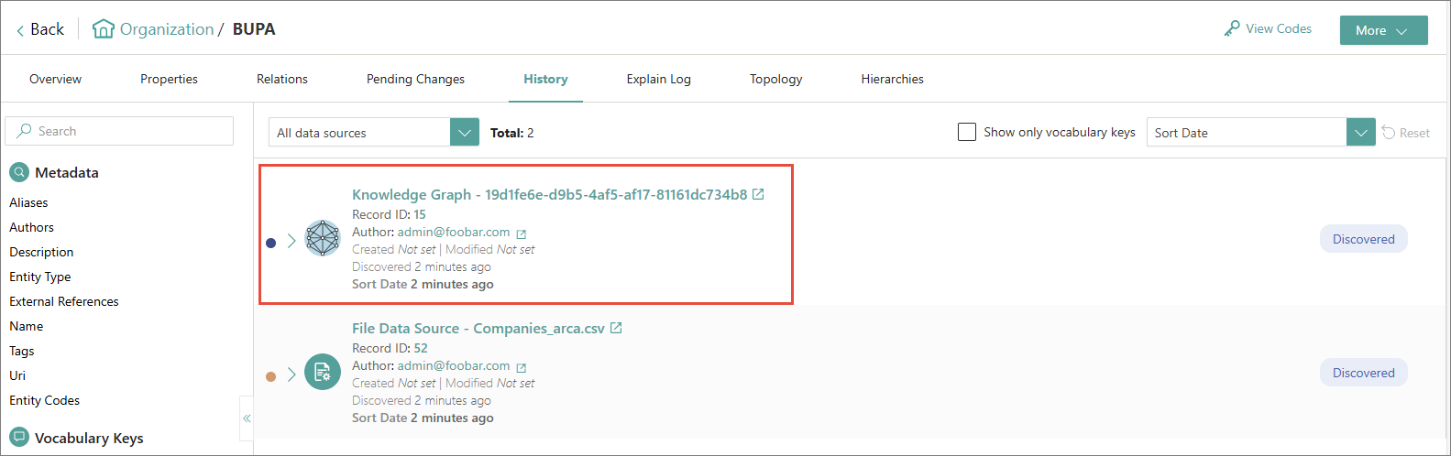Select Name in Metadata list
This screenshot has height=456, width=1451.
pyautogui.click(x=27, y=326)
